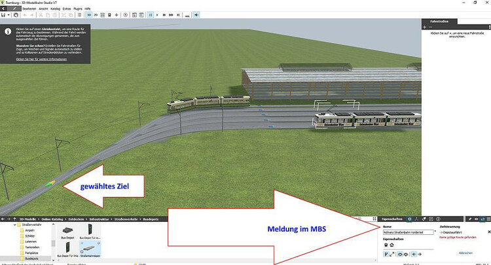The width and height of the screenshot is (491, 265).
Task: Set simulation to triple fast forward
Action: tap(171, 15)
